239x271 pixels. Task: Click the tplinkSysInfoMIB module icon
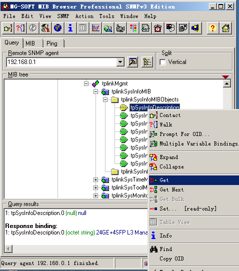pyautogui.click(x=105, y=92)
